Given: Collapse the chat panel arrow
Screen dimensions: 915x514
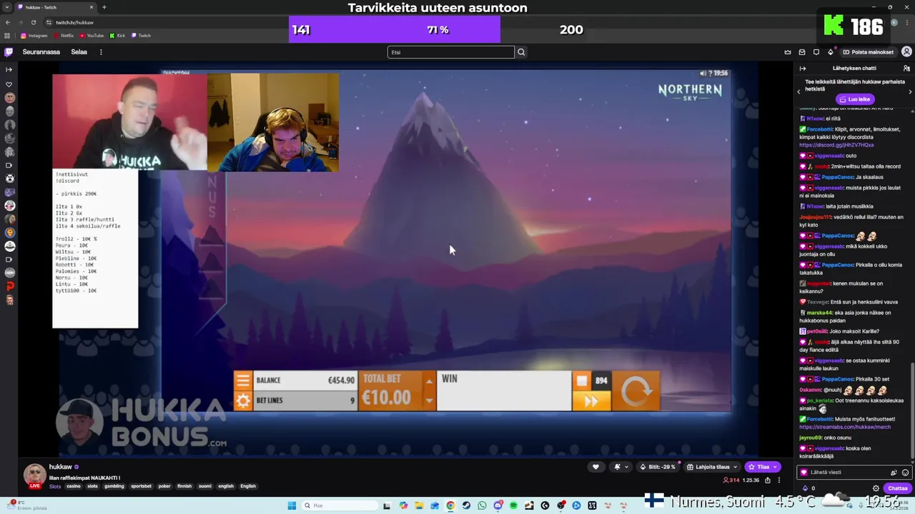Looking at the screenshot, I should pos(803,69).
